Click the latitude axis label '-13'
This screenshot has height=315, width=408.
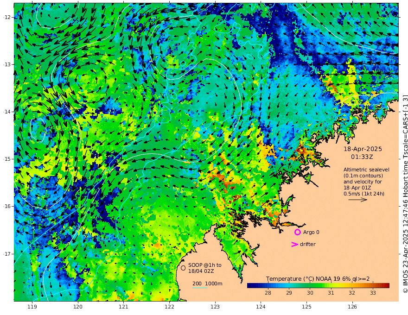click(7, 64)
